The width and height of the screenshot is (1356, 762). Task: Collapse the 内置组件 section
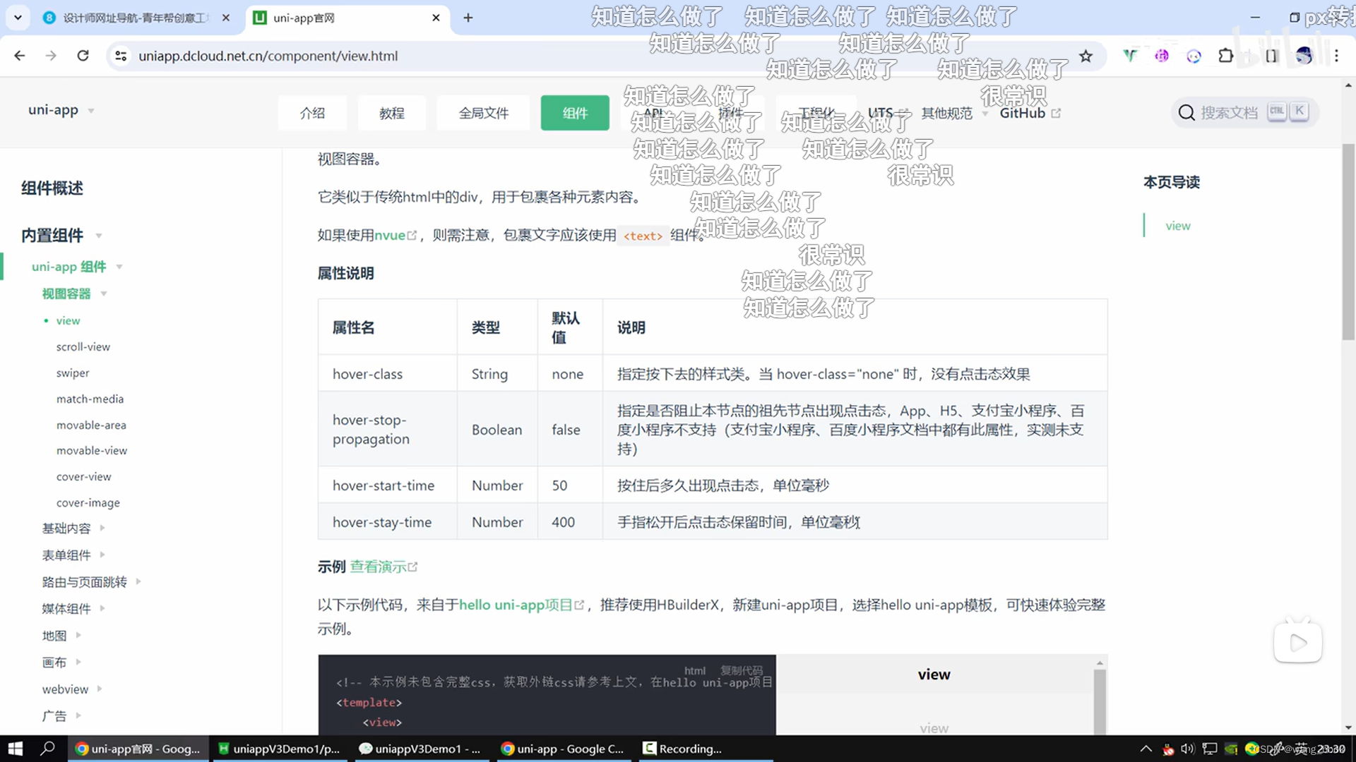(61, 235)
